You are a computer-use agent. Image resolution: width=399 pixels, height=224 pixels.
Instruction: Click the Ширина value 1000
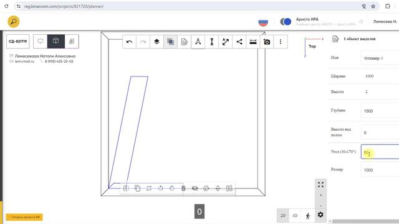click(x=370, y=76)
